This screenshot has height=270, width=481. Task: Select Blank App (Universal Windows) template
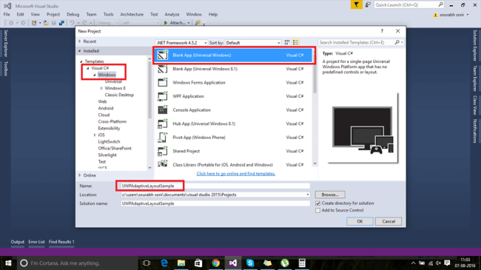(234, 55)
